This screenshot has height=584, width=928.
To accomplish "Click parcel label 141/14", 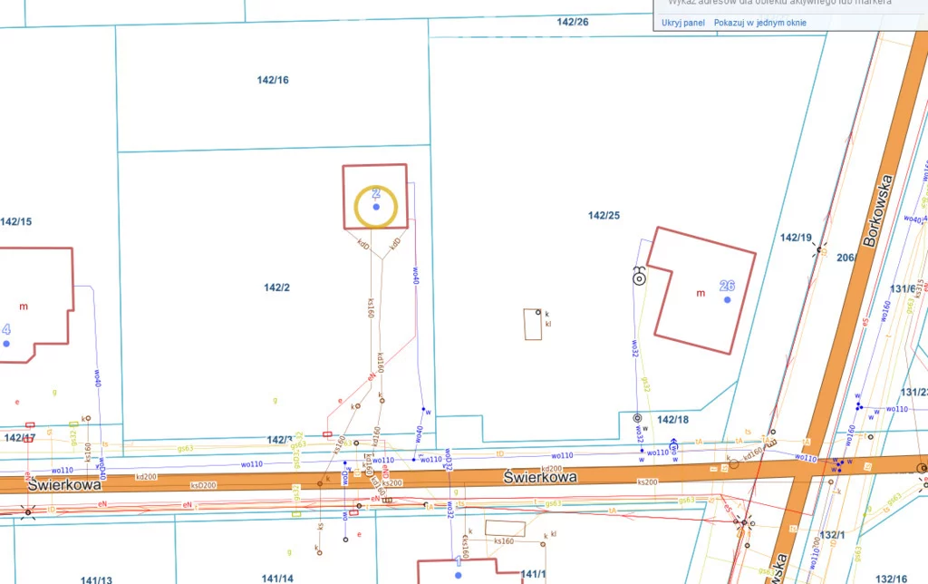I will point(277,578).
